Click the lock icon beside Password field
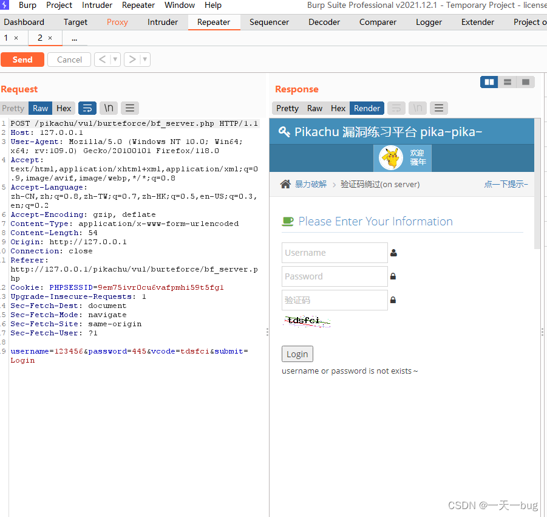The width and height of the screenshot is (547, 517). [393, 276]
